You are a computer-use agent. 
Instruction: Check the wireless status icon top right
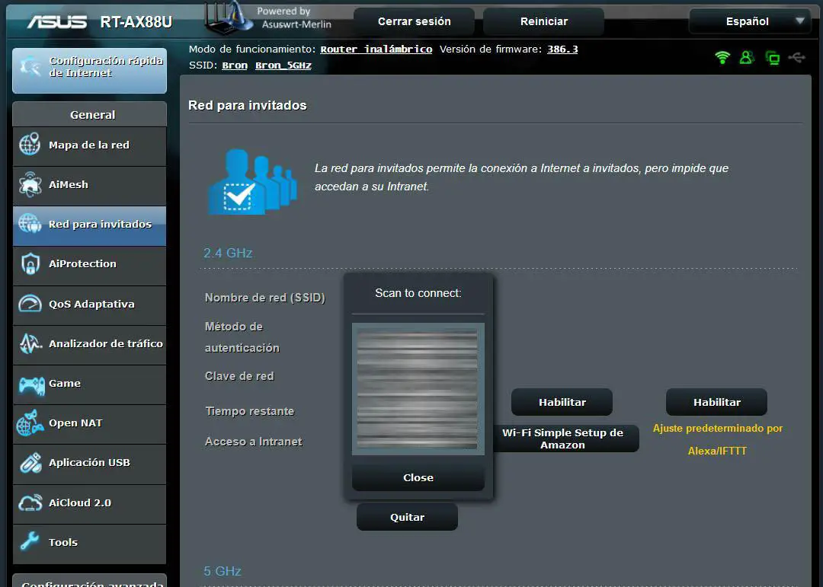click(x=722, y=57)
